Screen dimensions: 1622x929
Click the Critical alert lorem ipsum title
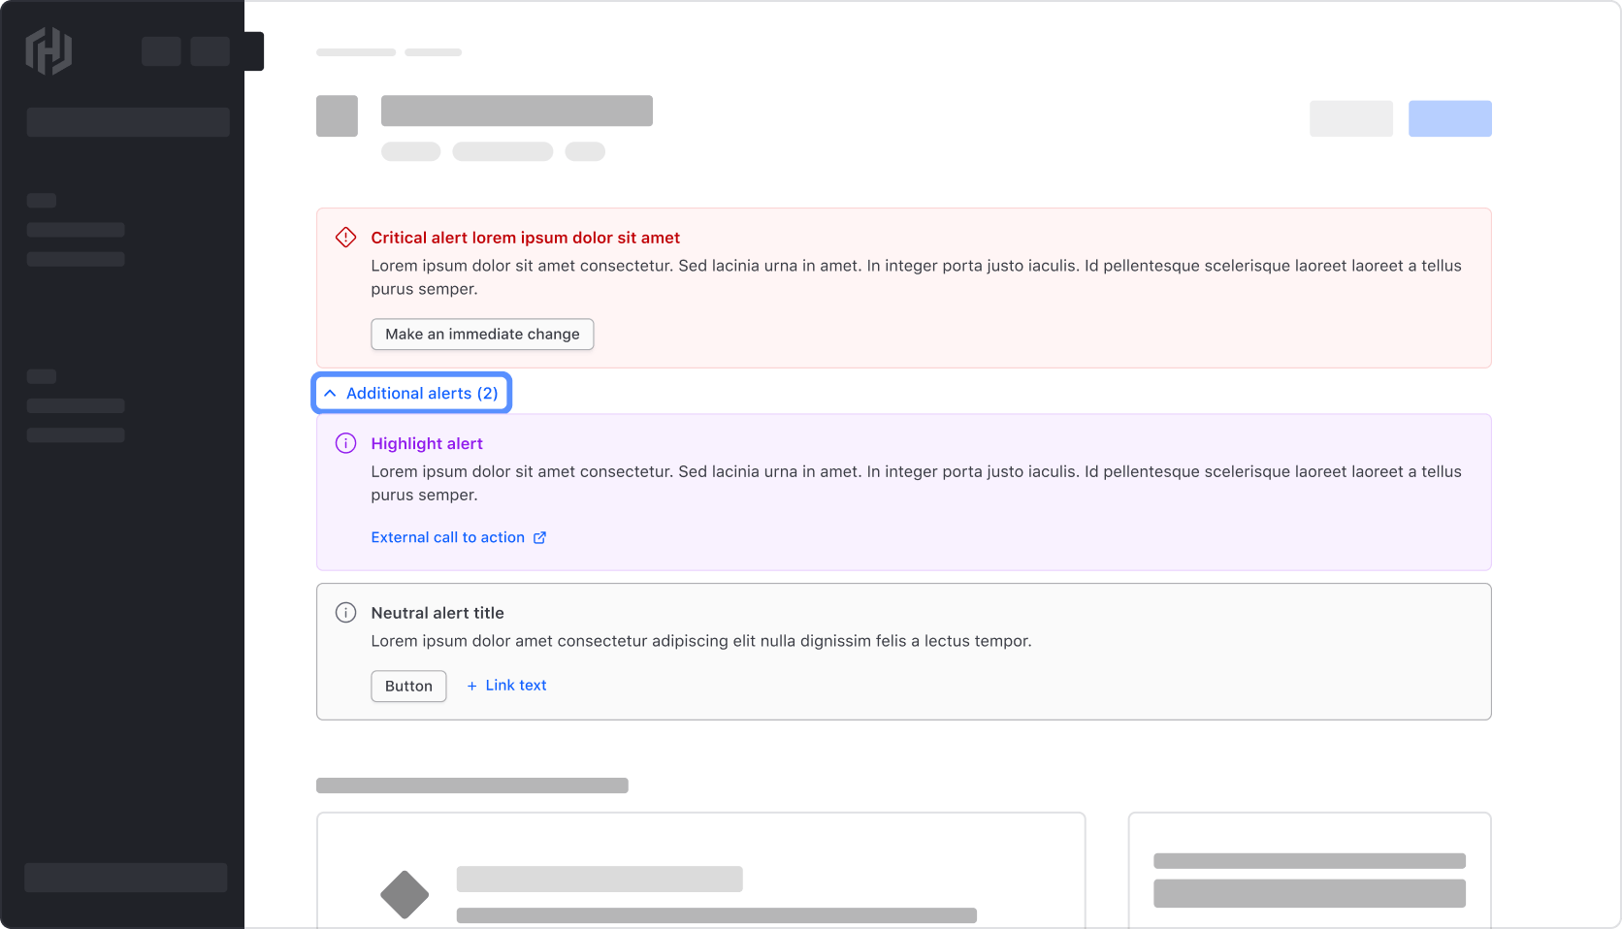click(525, 238)
